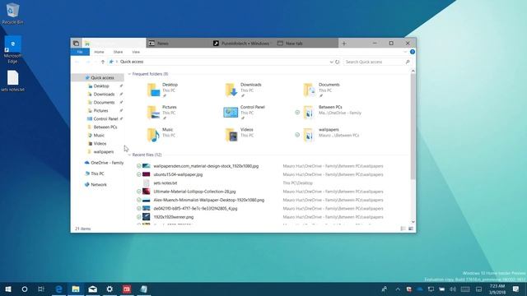Open the Recycle Bin desktop icon

pos(13,14)
